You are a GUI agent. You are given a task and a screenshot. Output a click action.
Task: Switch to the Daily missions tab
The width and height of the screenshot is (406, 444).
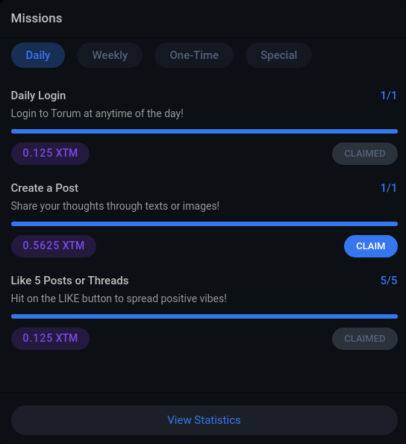coord(38,55)
